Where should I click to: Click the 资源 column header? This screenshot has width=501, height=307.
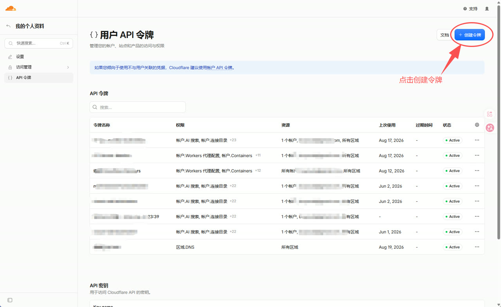[286, 125]
